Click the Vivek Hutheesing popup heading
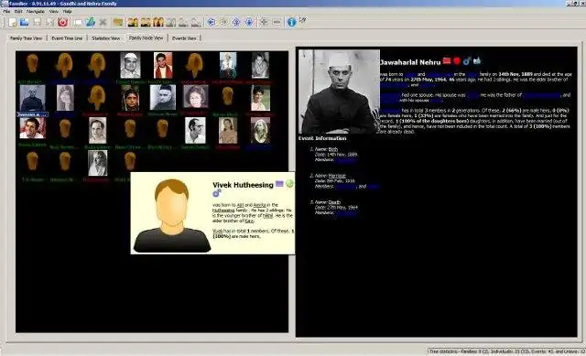The image size is (586, 356). tap(243, 185)
